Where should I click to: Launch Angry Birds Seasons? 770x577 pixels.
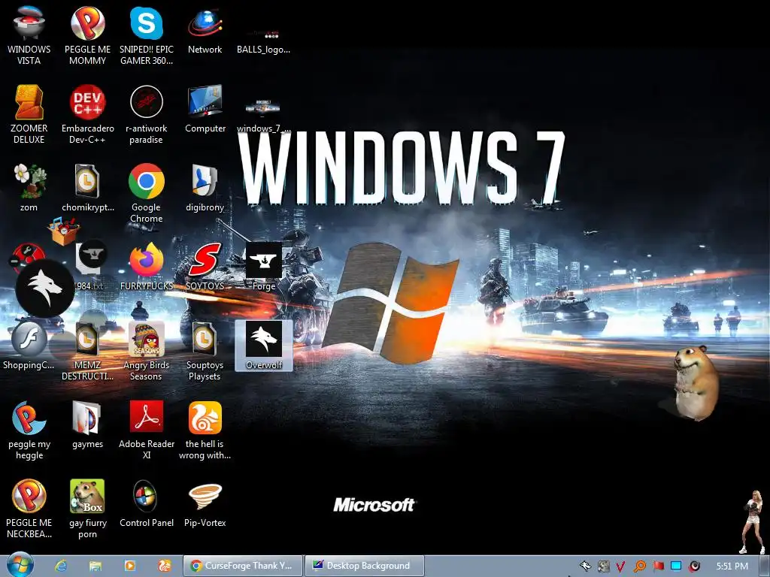[147, 352]
